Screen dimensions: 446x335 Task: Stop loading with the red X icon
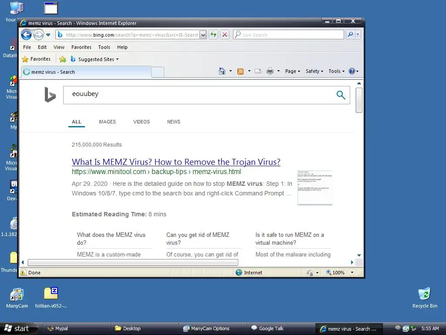[x=225, y=35]
